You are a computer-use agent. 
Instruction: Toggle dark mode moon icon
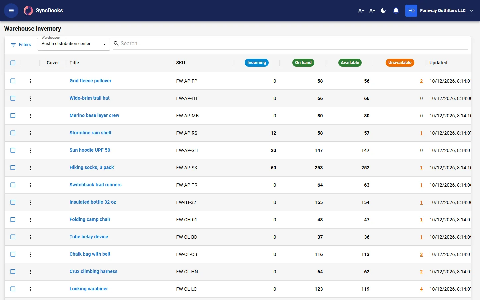click(x=383, y=11)
